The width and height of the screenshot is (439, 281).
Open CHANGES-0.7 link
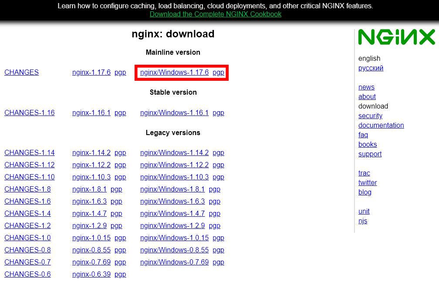pos(27,262)
